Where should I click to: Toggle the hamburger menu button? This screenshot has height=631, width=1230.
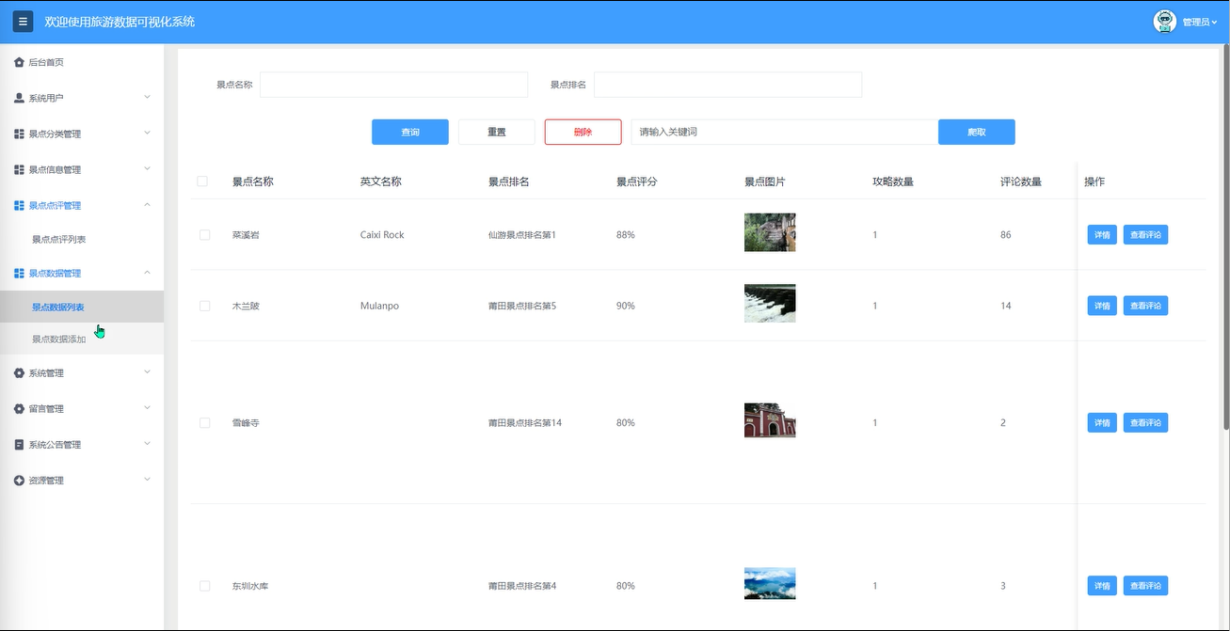pos(24,22)
